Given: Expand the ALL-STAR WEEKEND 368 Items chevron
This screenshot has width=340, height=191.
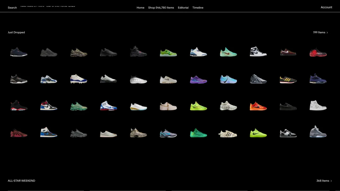Looking at the screenshot, I should pyautogui.click(x=331, y=181).
